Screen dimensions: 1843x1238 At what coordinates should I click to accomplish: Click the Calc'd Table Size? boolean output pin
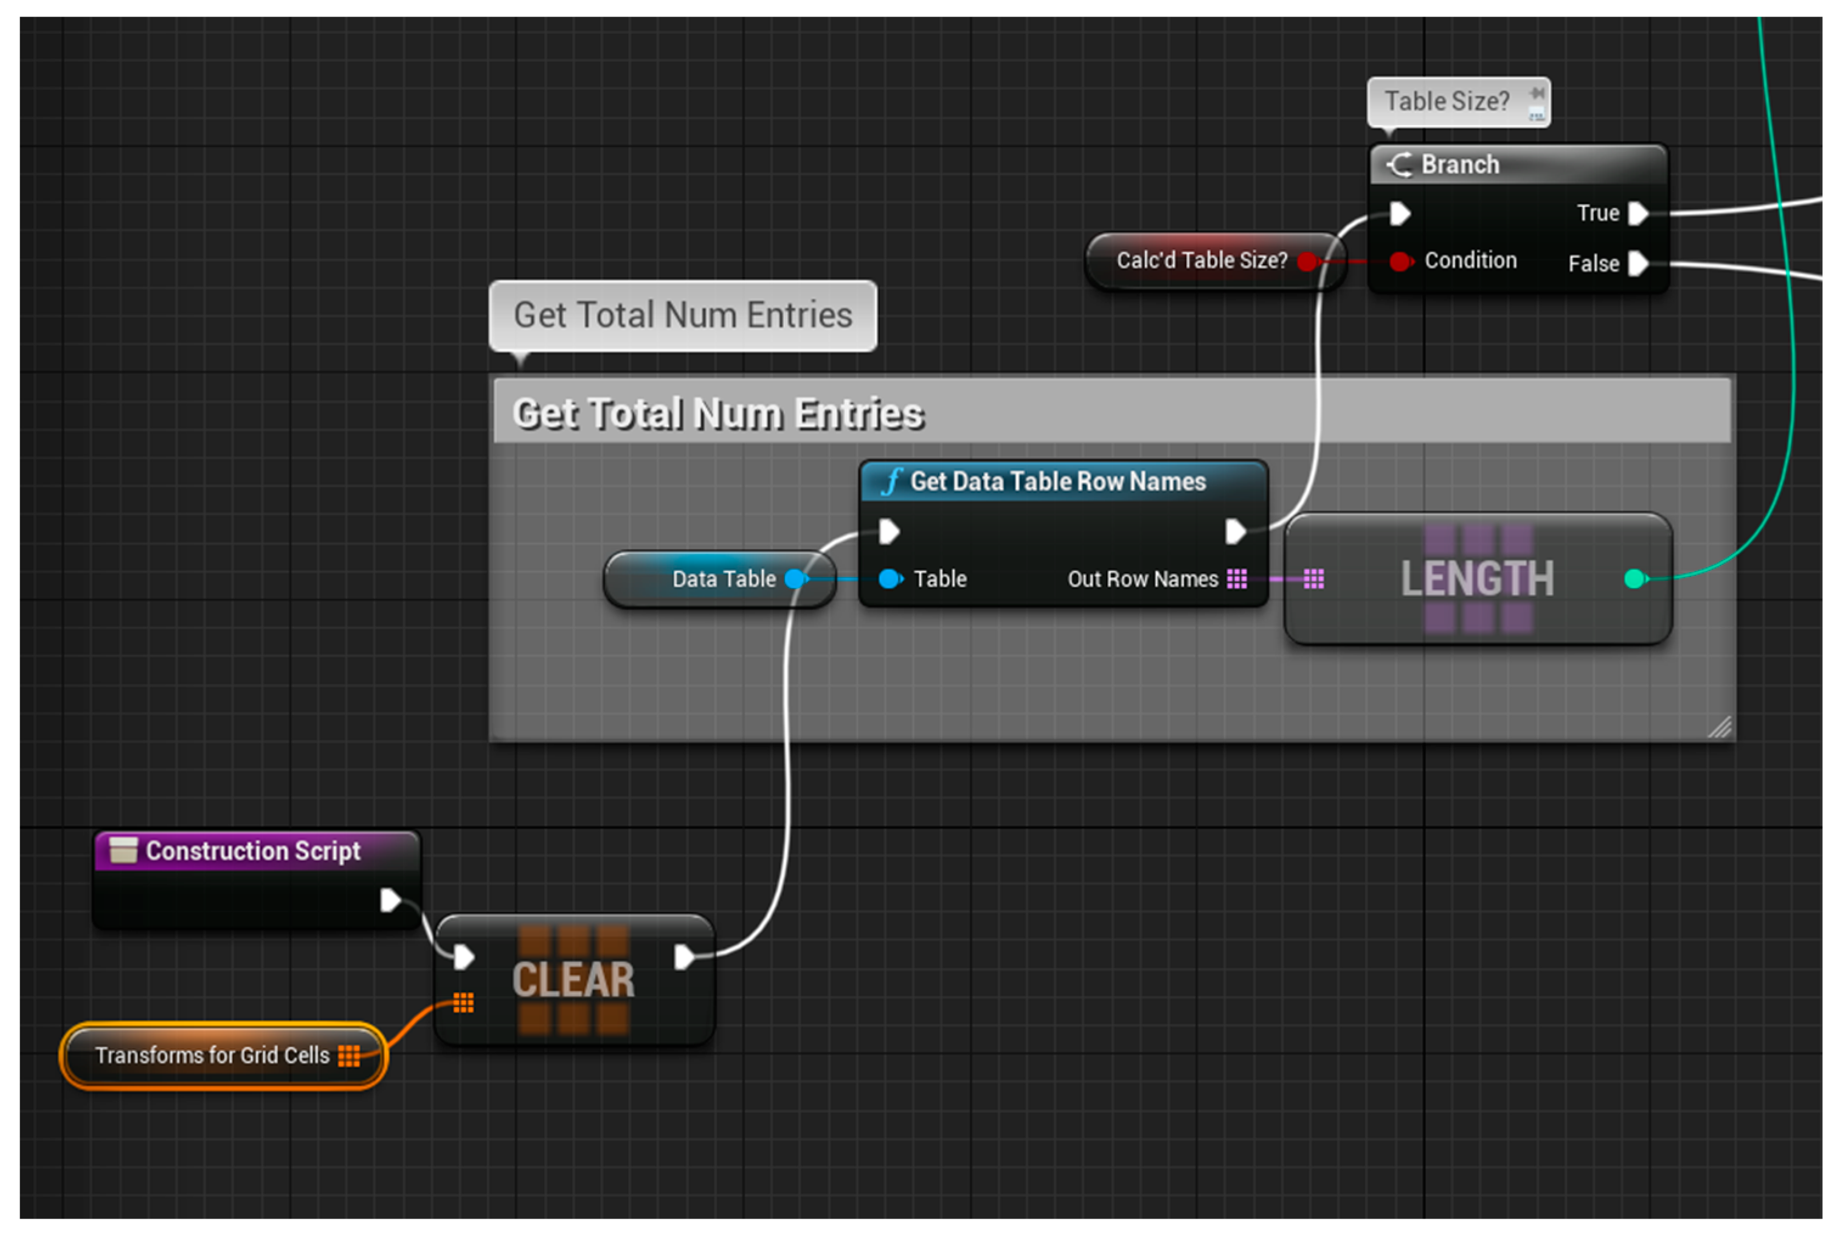point(1306,260)
